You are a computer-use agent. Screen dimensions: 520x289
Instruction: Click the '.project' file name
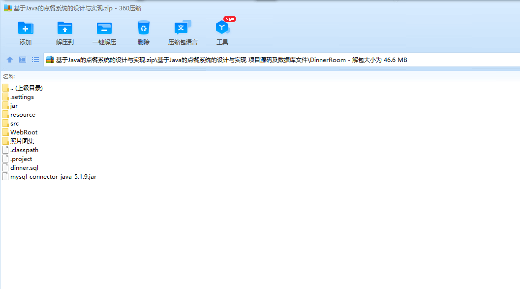[x=21, y=159]
